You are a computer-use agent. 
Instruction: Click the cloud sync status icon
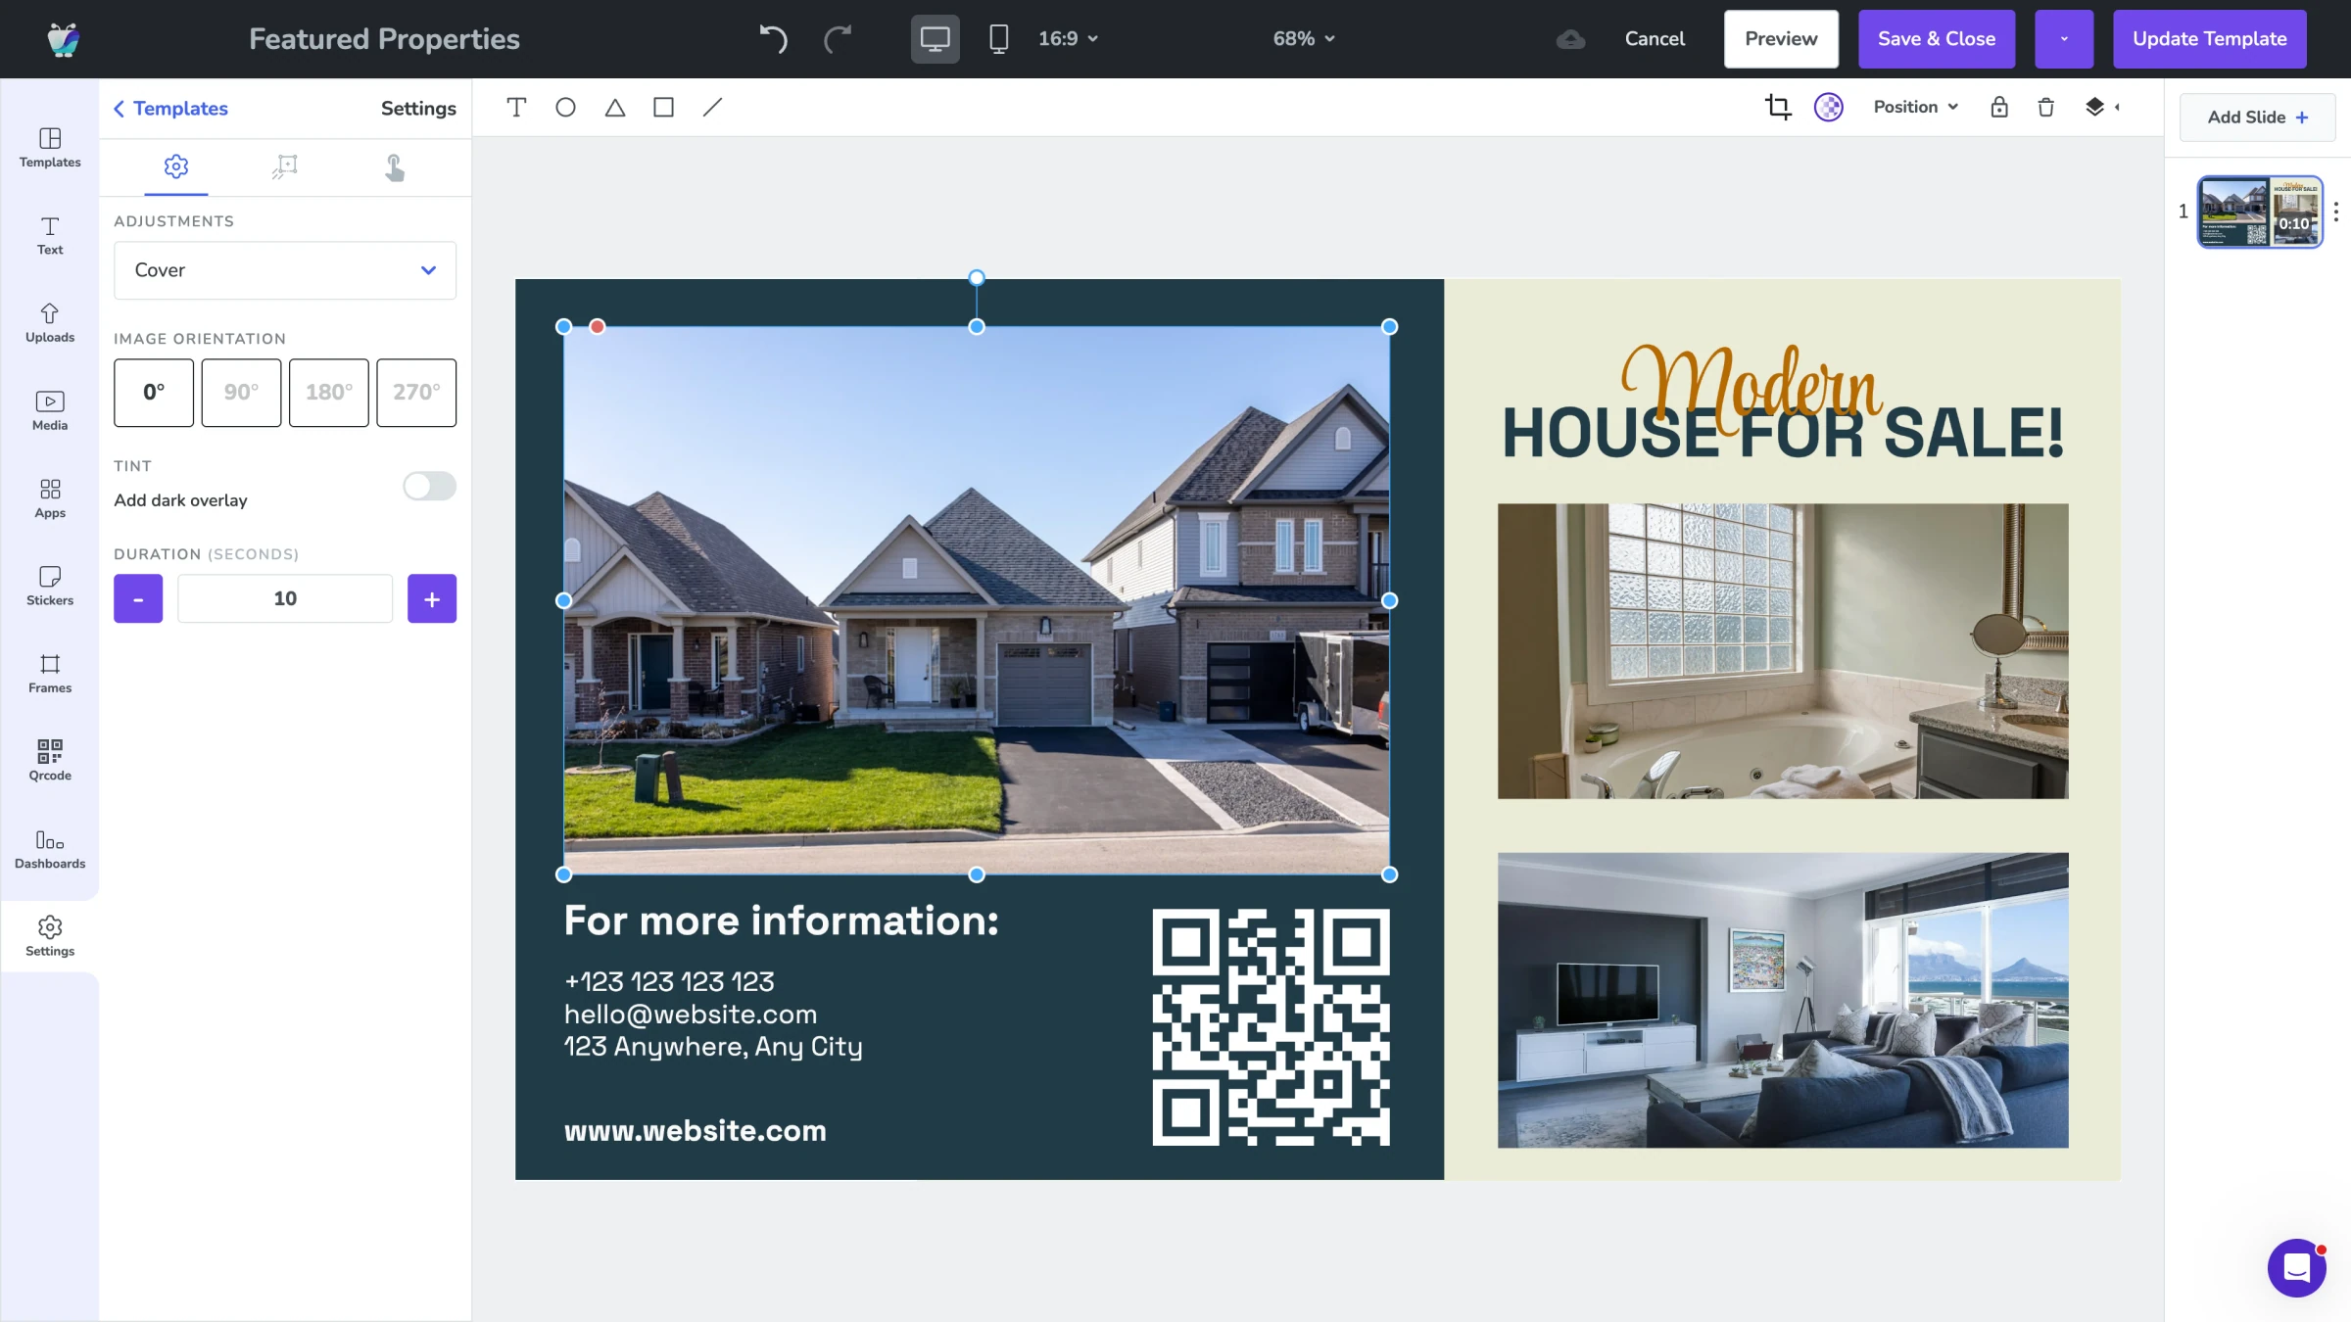[1570, 39]
